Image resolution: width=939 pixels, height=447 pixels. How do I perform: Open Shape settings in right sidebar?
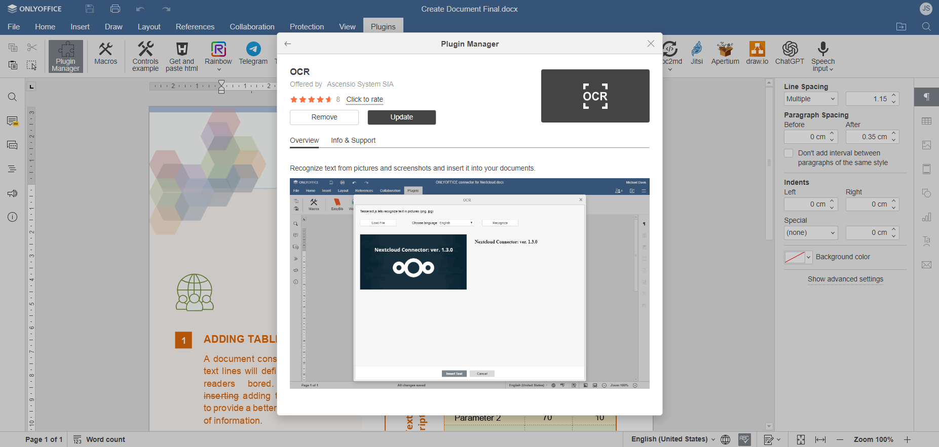tap(926, 193)
